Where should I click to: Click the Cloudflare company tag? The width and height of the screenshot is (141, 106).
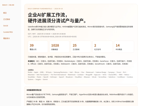[78, 77]
